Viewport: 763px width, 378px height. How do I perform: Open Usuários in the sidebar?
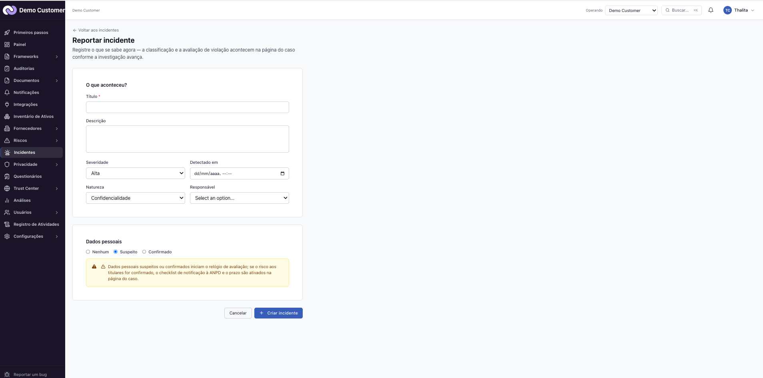[x=32, y=212]
